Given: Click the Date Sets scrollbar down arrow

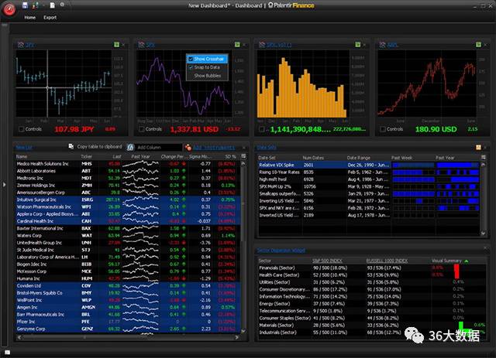Looking at the screenshot, I should [x=483, y=234].
